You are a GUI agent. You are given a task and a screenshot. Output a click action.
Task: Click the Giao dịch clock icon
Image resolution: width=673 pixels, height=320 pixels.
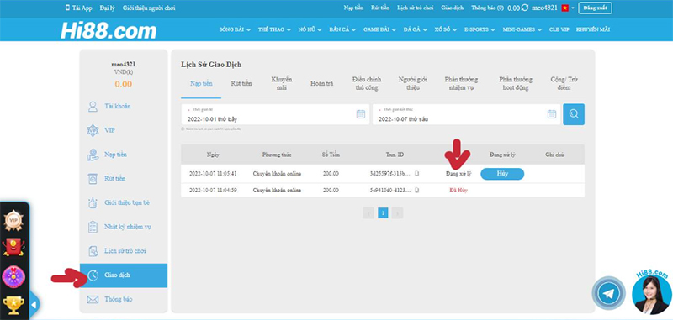click(93, 275)
